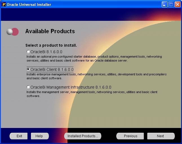Click the Oracle Universal Installer title bar icon
This screenshot has width=182, height=144.
tap(4, 4)
